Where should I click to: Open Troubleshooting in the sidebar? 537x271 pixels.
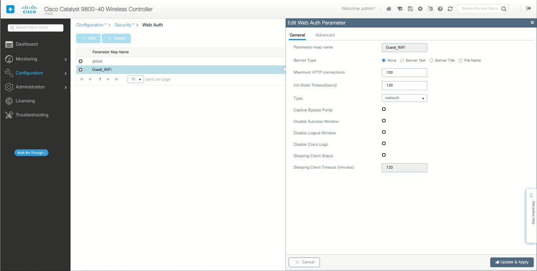(32, 115)
